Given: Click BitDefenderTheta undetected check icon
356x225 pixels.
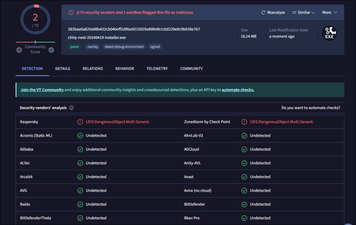Looking at the screenshot, I should click(80, 218).
